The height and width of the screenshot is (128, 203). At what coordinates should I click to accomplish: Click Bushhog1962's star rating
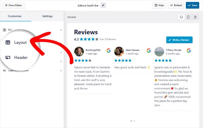coord(83,61)
